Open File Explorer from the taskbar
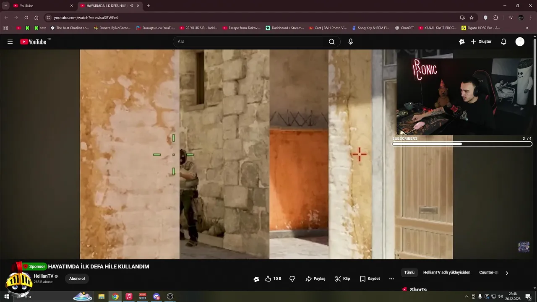This screenshot has width=537, height=302. coord(102,297)
